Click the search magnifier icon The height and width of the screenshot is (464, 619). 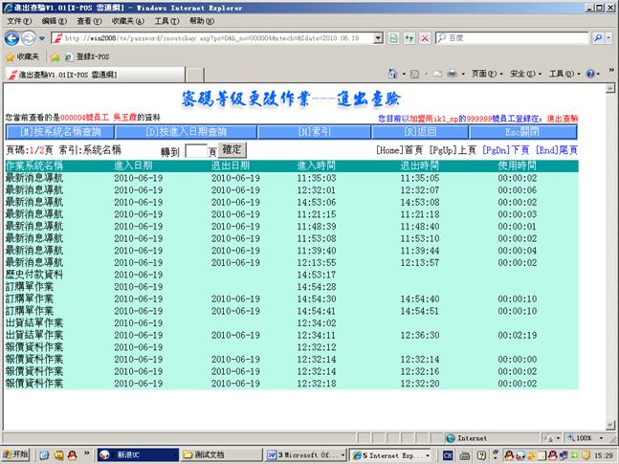pyautogui.click(x=597, y=38)
